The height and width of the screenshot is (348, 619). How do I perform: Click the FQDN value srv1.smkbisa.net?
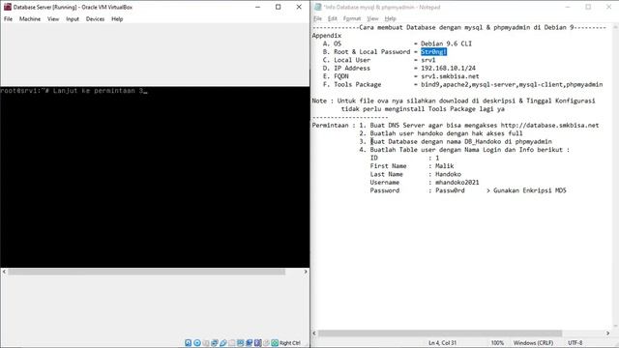pos(450,76)
